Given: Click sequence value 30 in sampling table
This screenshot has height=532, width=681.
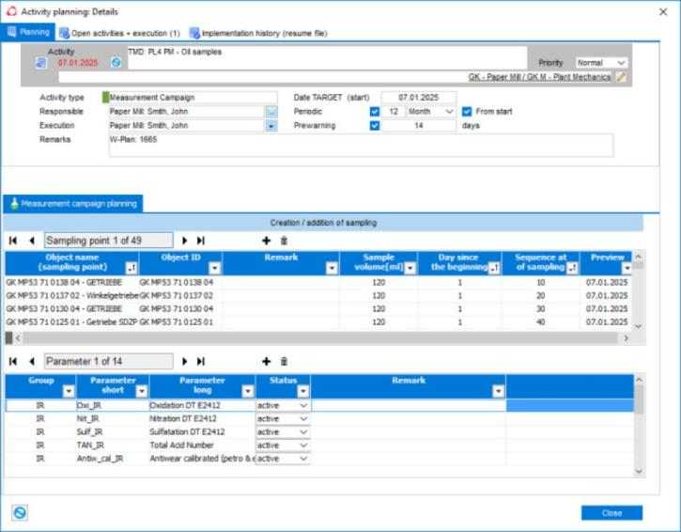Looking at the screenshot, I should click(x=541, y=309).
